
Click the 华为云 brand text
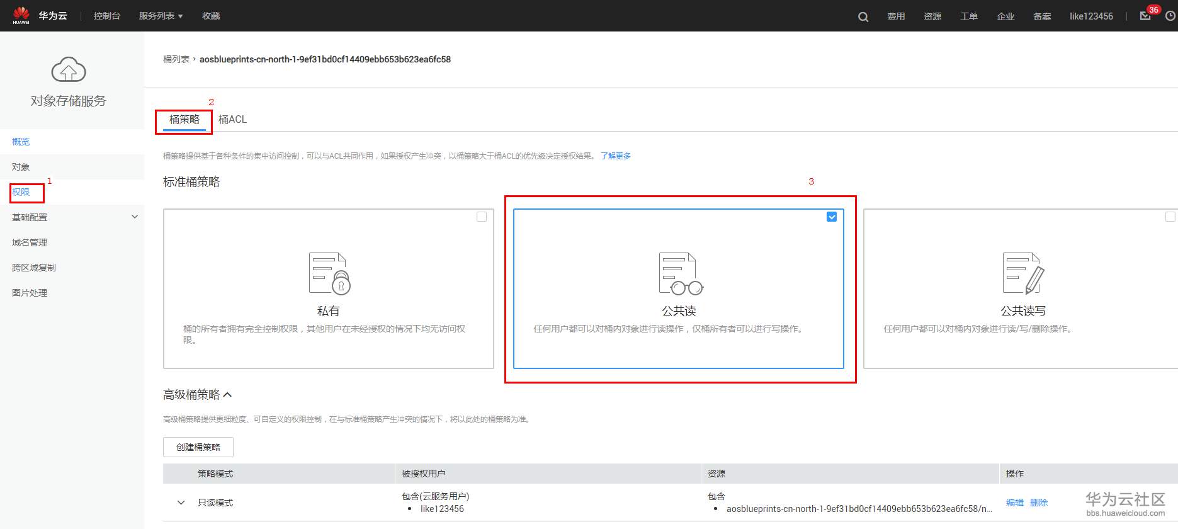tap(53, 16)
